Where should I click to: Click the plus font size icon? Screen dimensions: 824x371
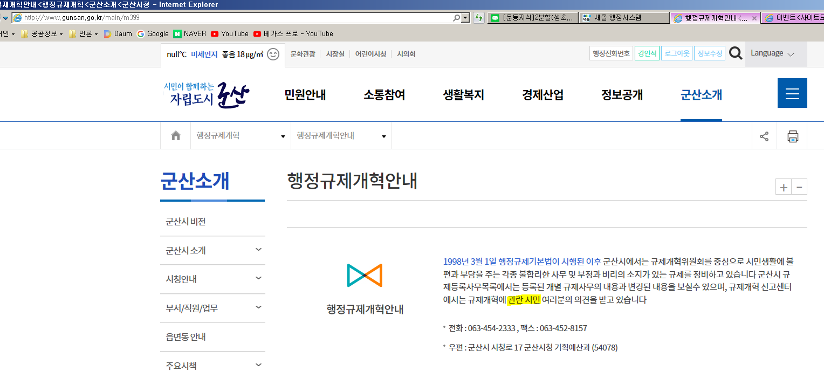tap(783, 187)
